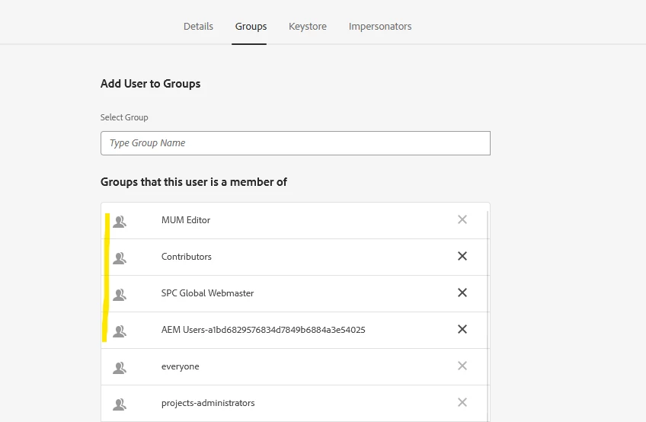
Task: Click remove X on MUM Editor row
Action: tap(462, 220)
